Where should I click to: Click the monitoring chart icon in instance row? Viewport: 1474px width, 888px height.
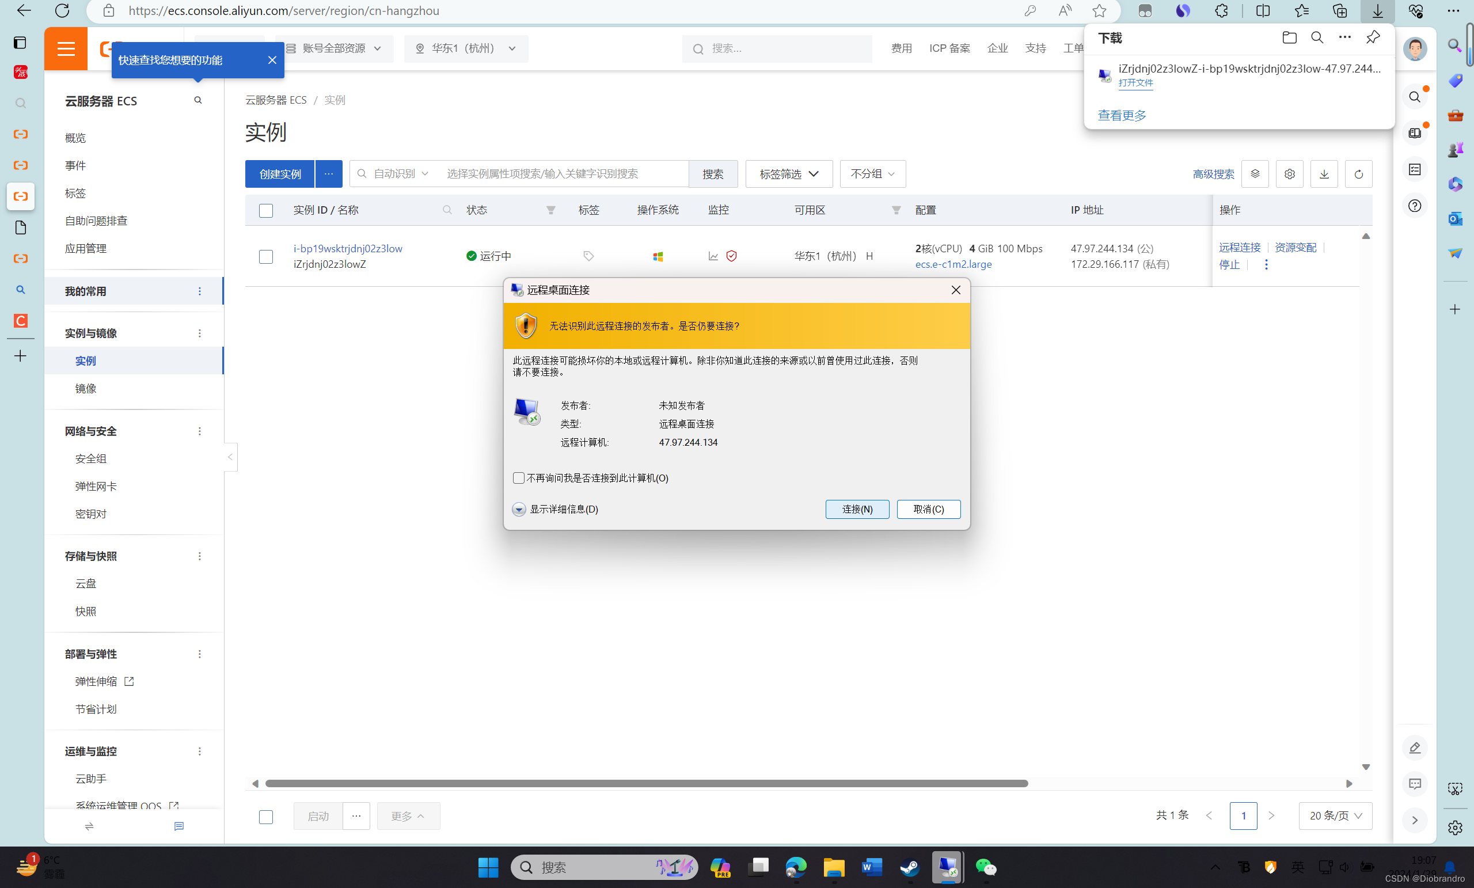[x=713, y=256]
